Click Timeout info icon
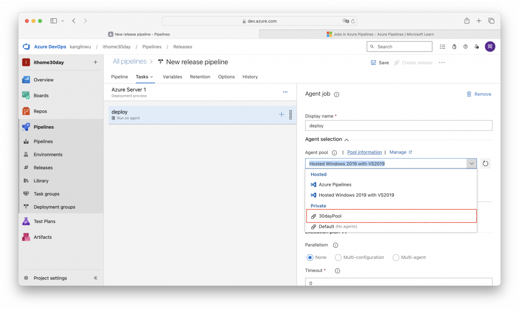This screenshot has width=519, height=310. click(337, 271)
